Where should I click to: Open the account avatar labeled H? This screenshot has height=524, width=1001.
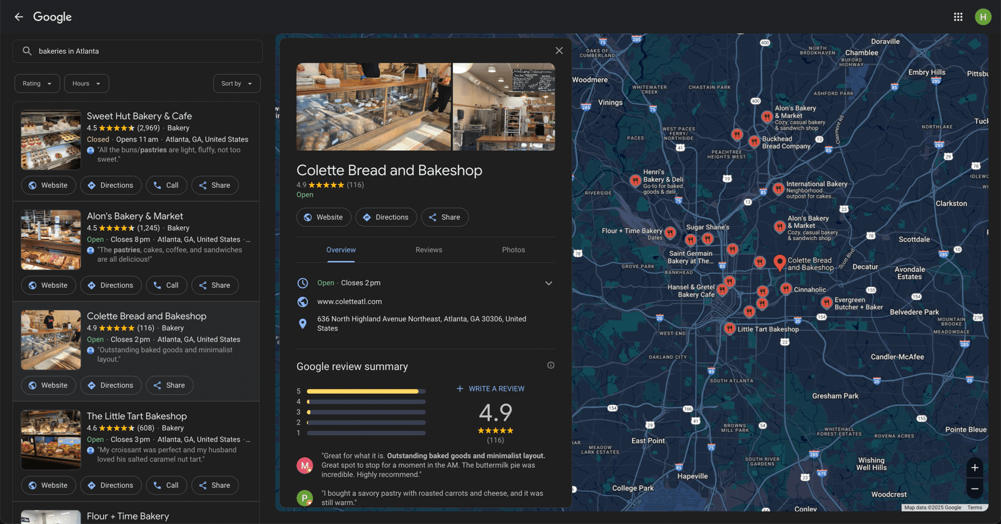[x=983, y=17]
